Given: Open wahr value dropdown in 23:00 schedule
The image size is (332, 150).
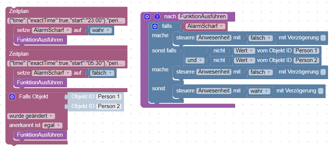Looking at the screenshot, I should tap(101, 30).
